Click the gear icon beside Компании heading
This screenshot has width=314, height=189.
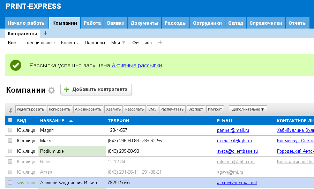pyautogui.click(x=52, y=90)
